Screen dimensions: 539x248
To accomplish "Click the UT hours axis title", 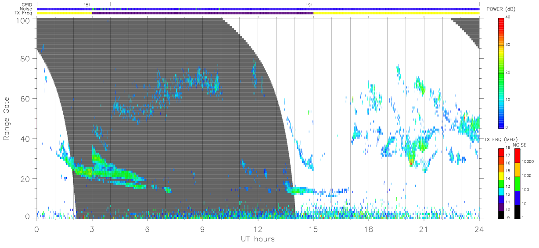I will [258, 239].
